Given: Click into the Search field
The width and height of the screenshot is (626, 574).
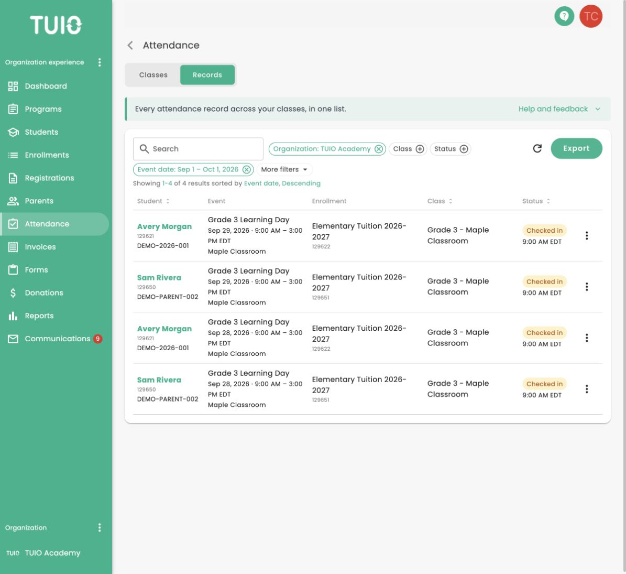Looking at the screenshot, I should click(198, 149).
